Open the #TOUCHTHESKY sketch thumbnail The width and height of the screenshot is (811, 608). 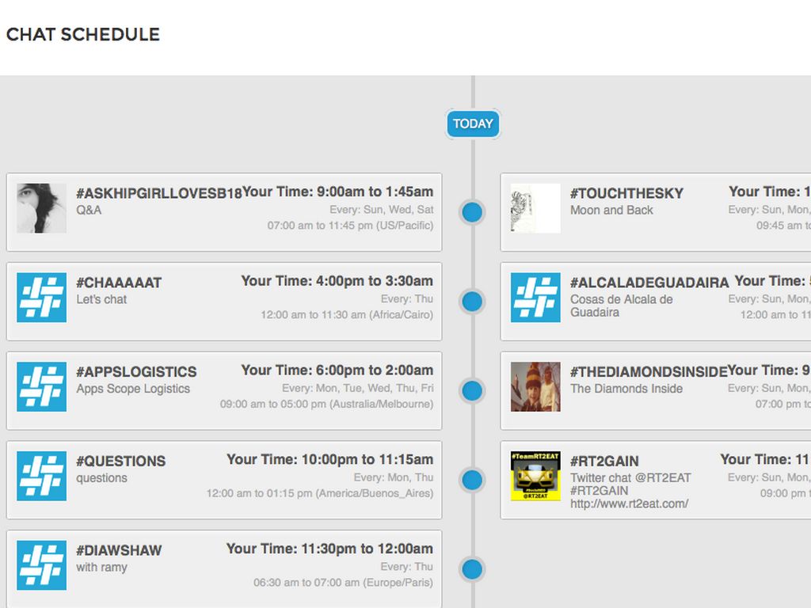tap(535, 208)
